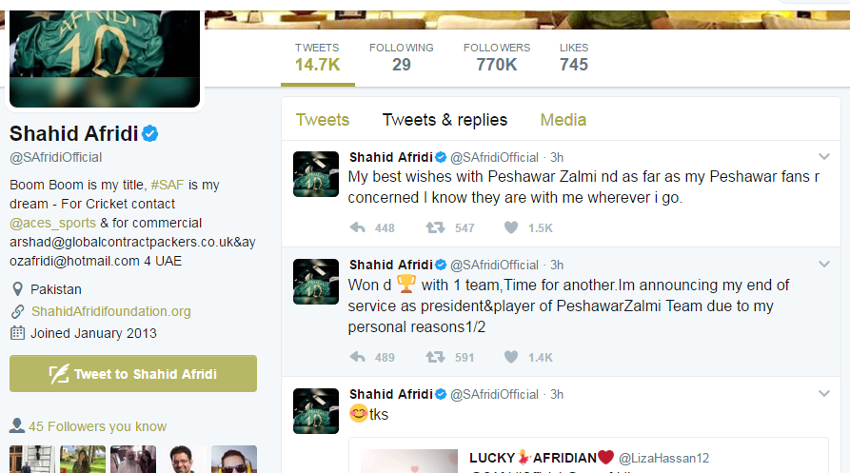This screenshot has height=473, width=850.
Task: Click the #SAF hashtag in bio
Action: tap(167, 185)
